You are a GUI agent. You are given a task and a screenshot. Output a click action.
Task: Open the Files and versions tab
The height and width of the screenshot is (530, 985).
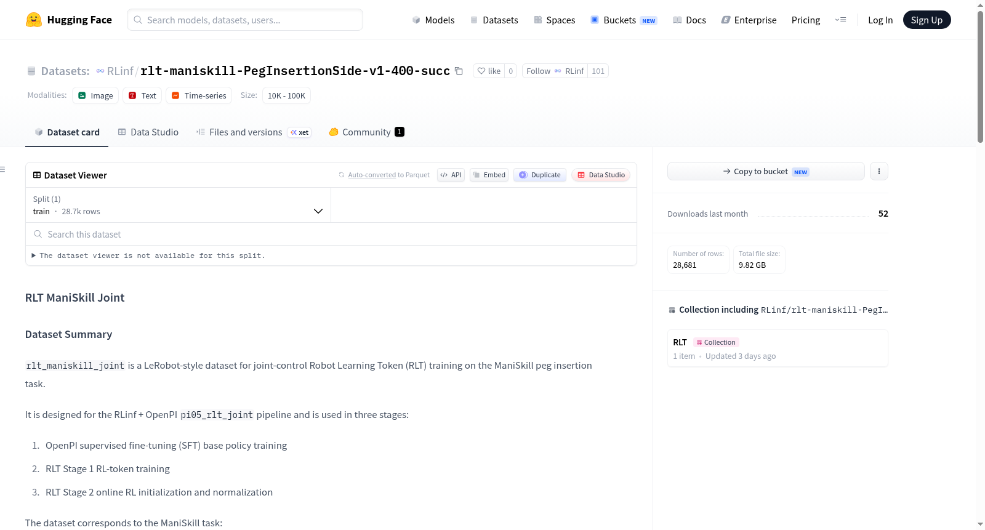tap(254, 132)
